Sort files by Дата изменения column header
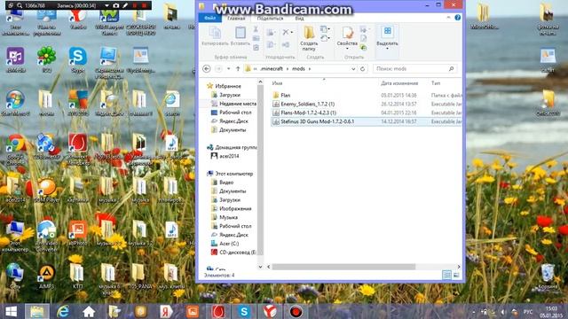This screenshot has height=319, width=568. [399, 83]
